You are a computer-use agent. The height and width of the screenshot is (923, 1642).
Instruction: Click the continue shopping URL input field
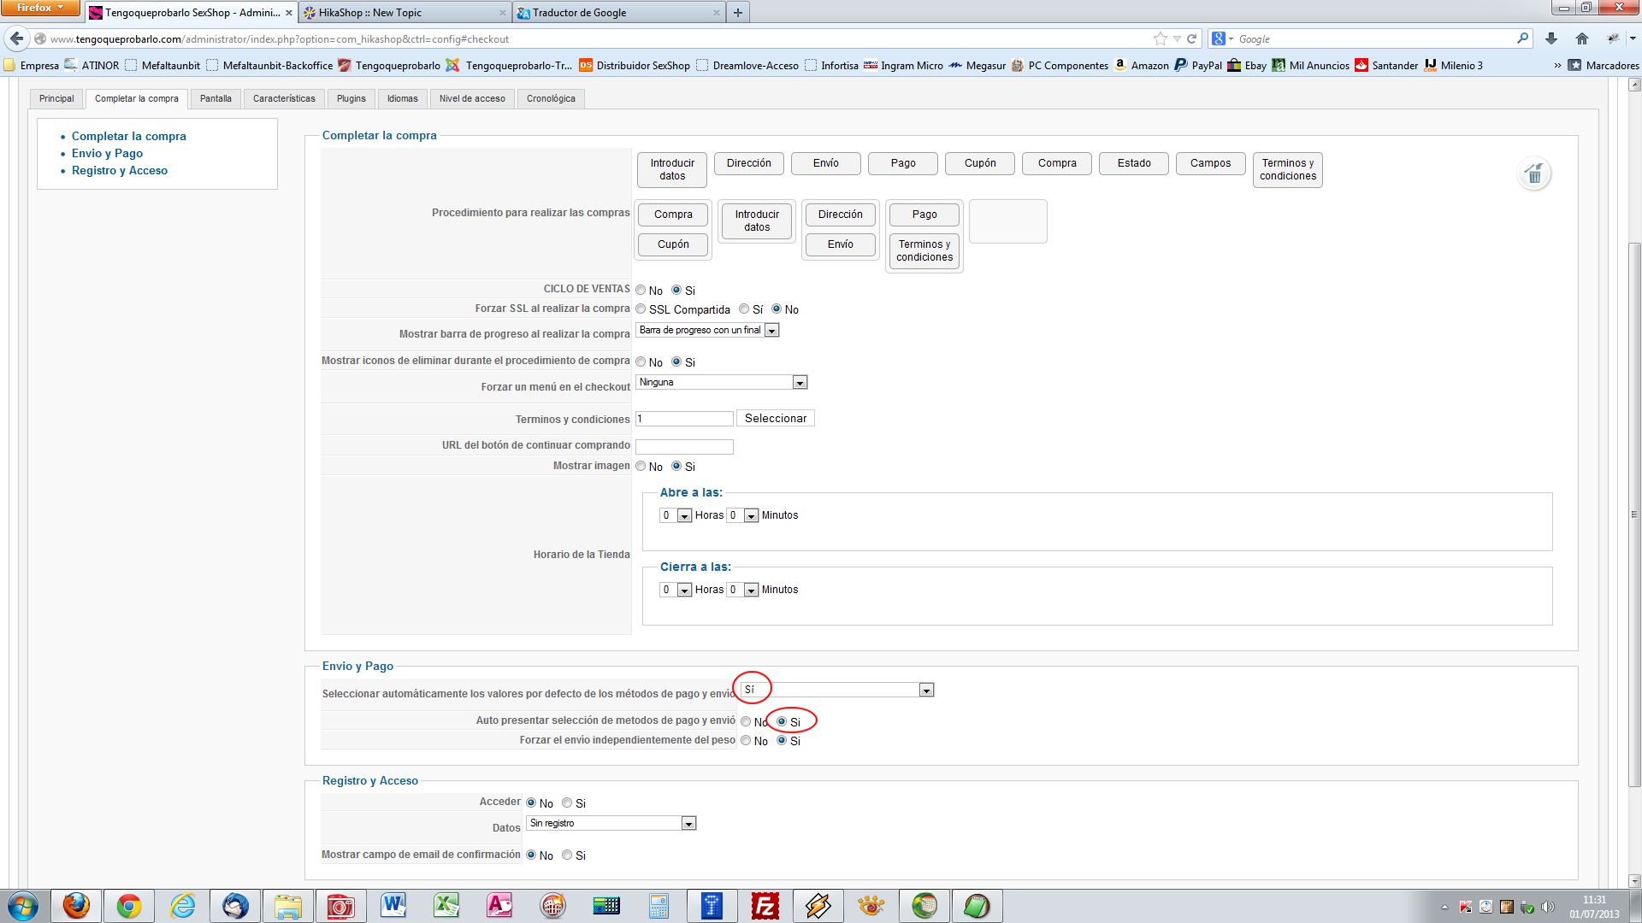[x=684, y=446]
